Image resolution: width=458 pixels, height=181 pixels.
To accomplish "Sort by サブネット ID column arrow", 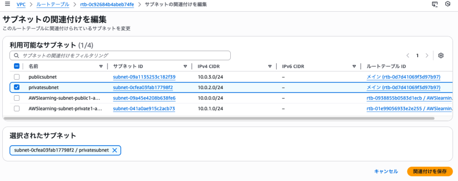I will tap(186, 66).
